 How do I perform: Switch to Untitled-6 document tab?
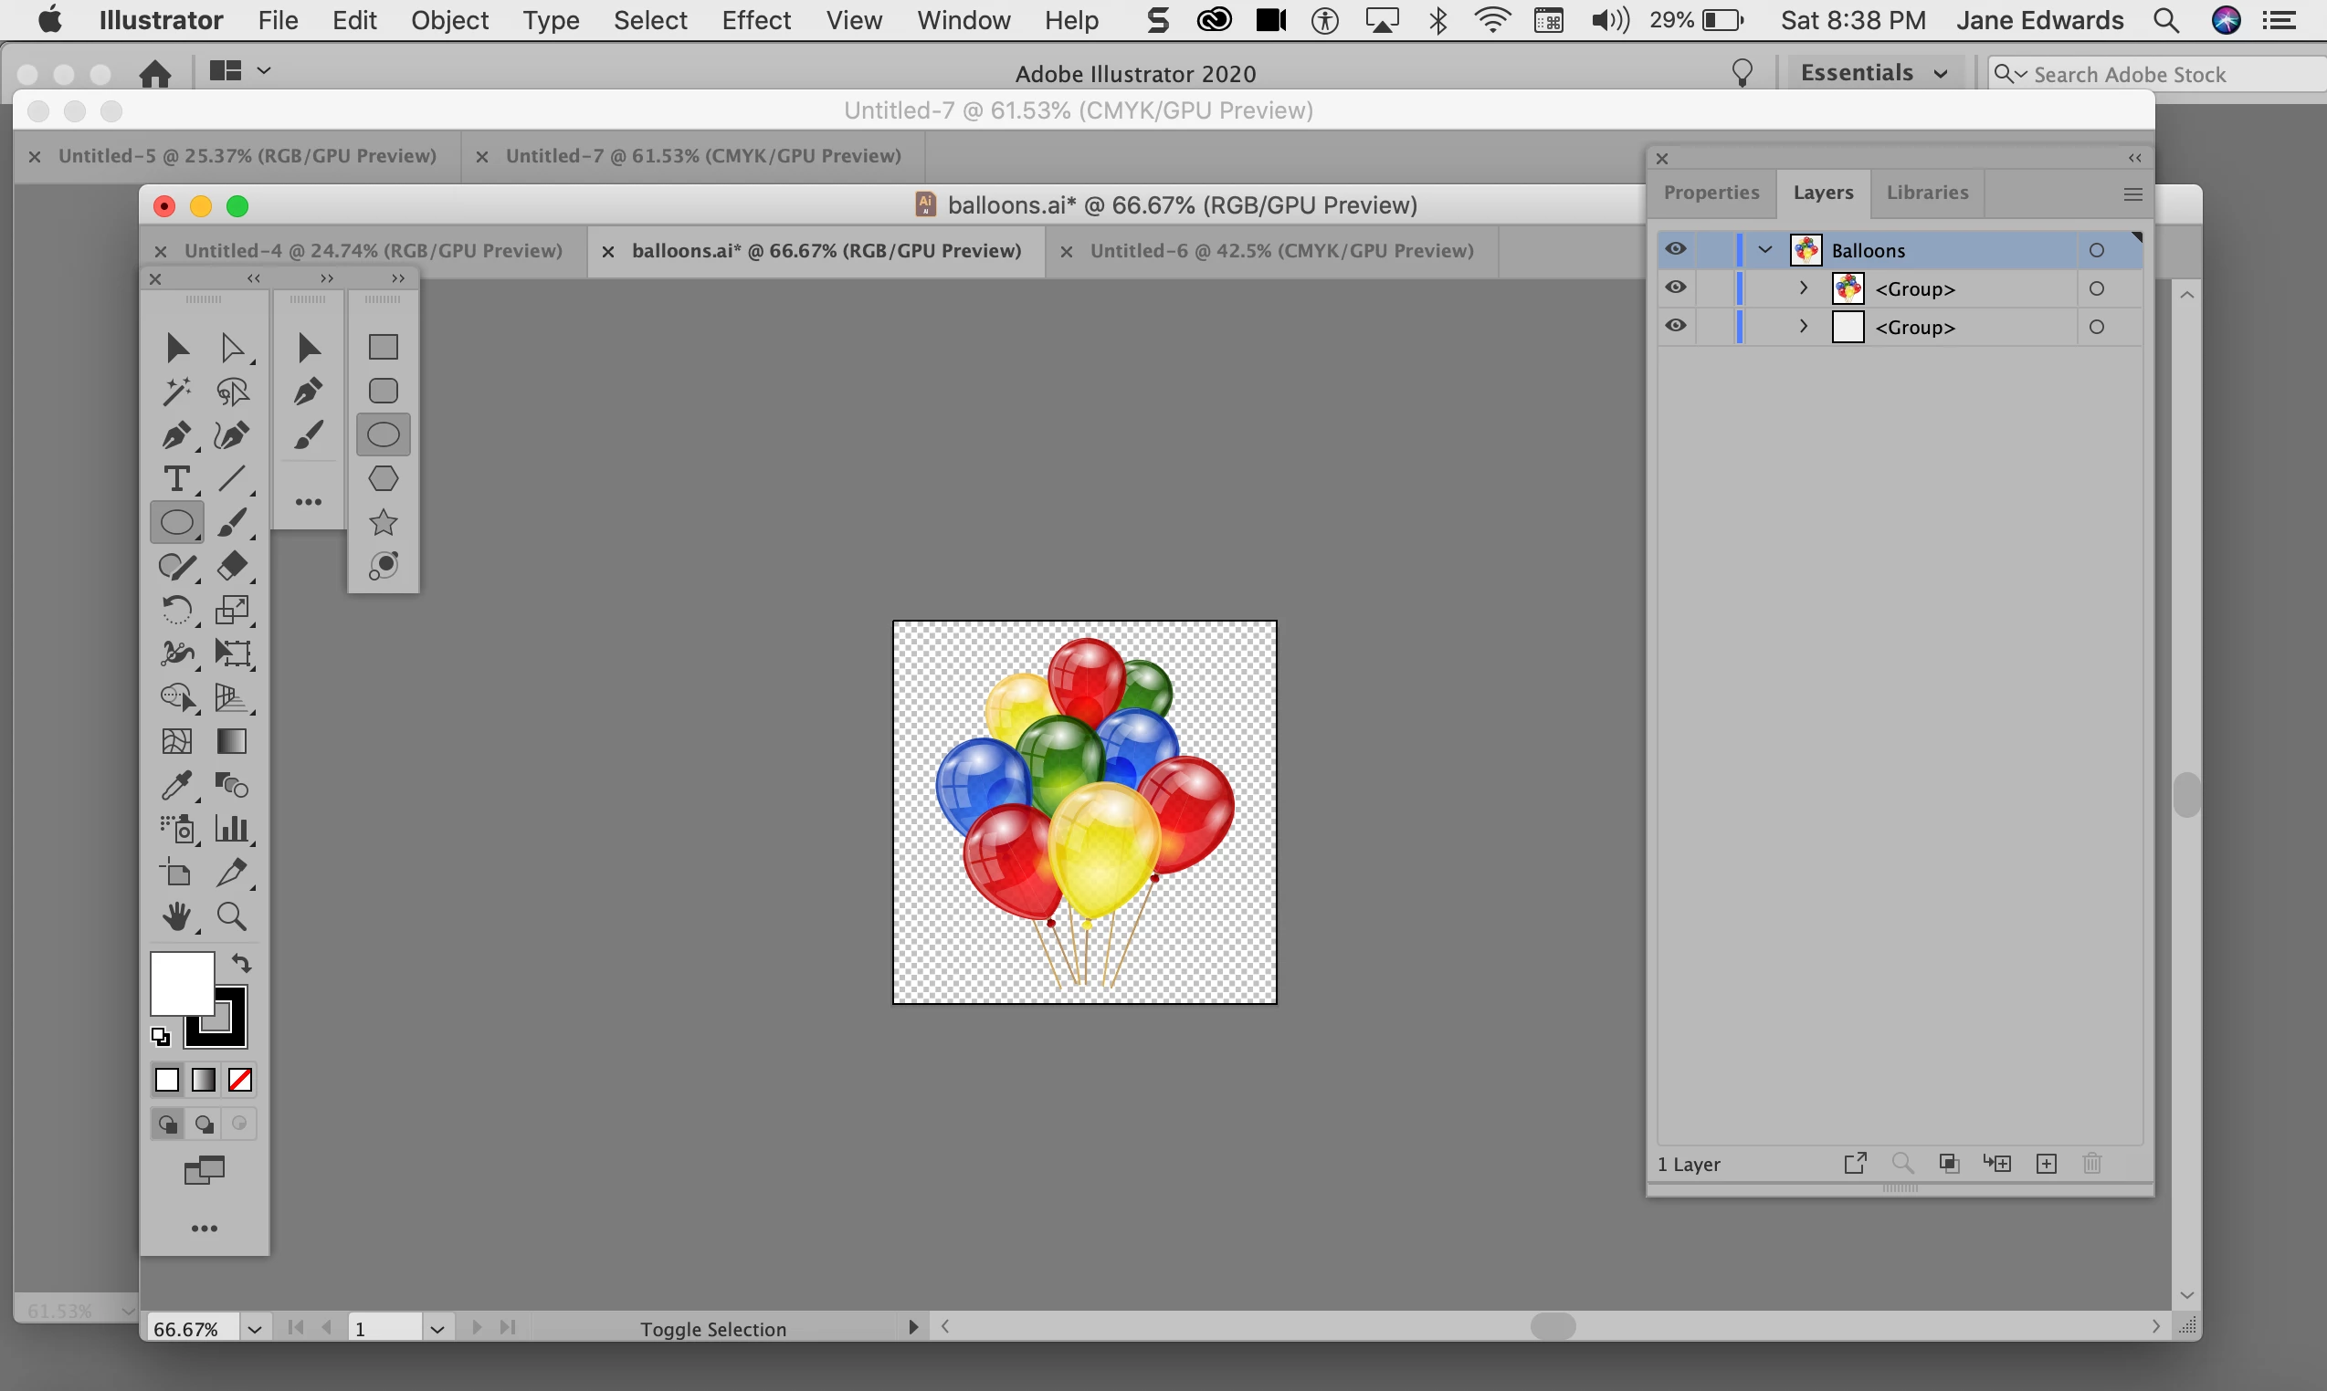click(1281, 250)
